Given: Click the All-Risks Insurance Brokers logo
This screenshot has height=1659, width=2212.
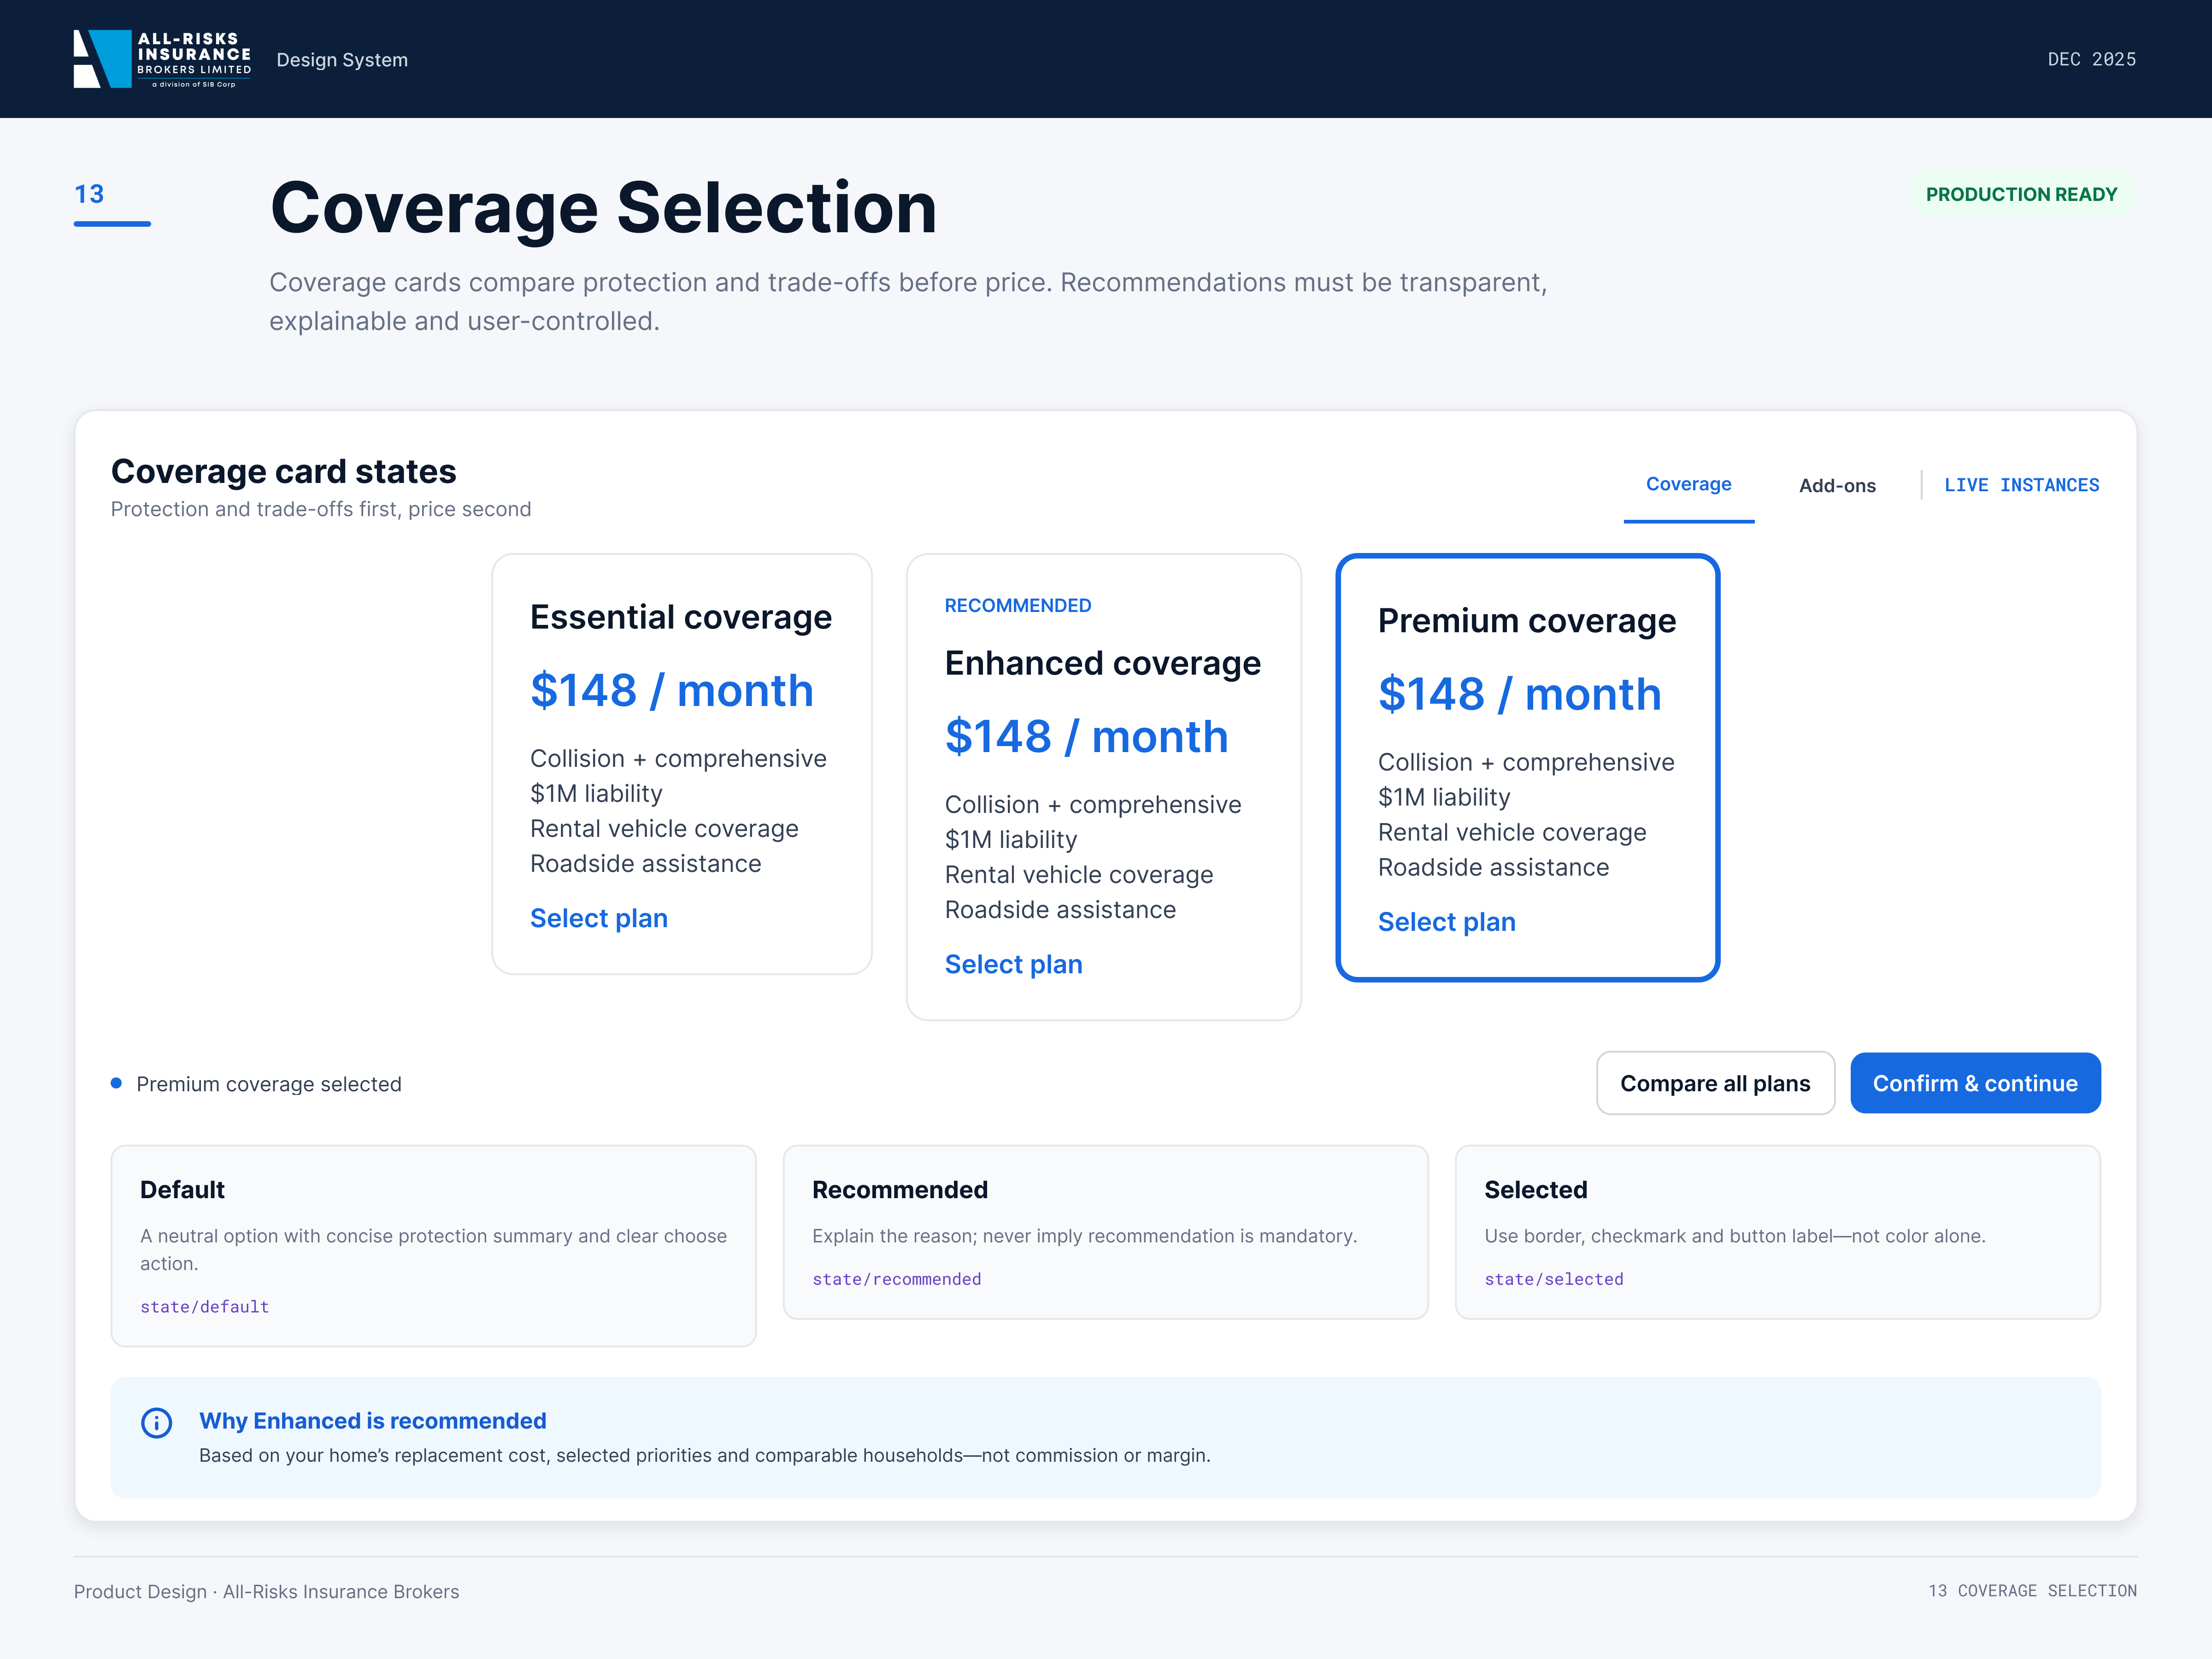Looking at the screenshot, I should click(x=162, y=59).
